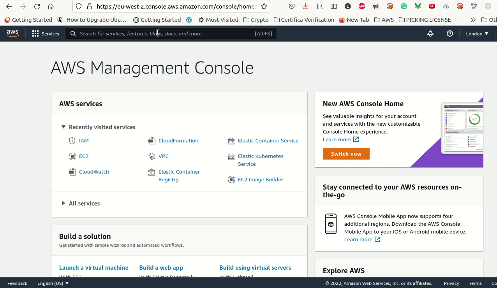
Task: Open the Grammarly extension icon
Action: 404,7
